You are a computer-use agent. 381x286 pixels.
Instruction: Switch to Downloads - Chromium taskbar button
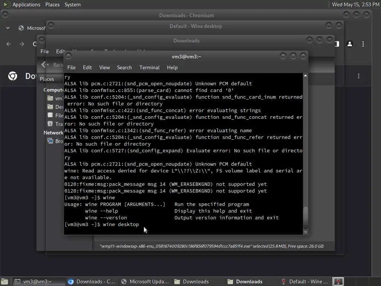point(92,282)
